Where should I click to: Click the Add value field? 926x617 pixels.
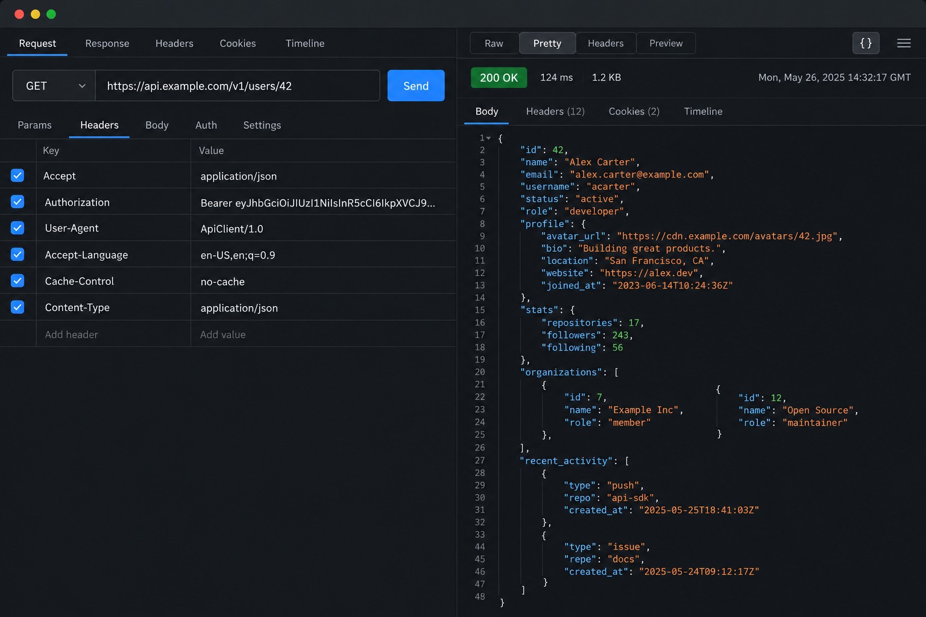pos(323,334)
